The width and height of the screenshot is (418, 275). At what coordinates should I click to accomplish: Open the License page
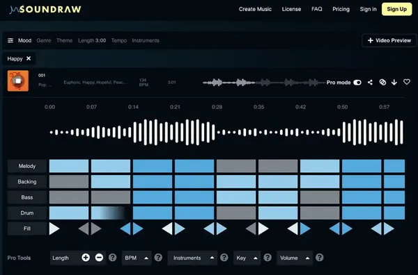click(x=291, y=9)
